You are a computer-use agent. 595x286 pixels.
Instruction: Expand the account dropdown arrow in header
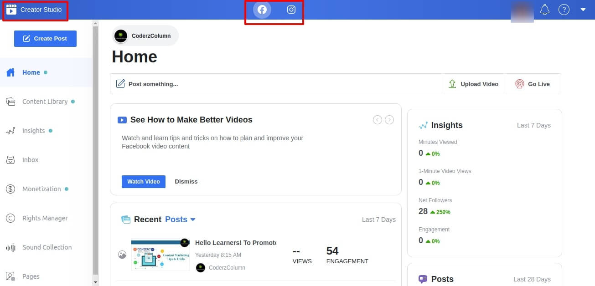(x=583, y=10)
